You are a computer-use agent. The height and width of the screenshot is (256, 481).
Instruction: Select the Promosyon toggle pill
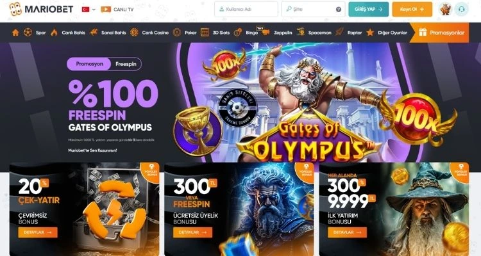click(89, 64)
